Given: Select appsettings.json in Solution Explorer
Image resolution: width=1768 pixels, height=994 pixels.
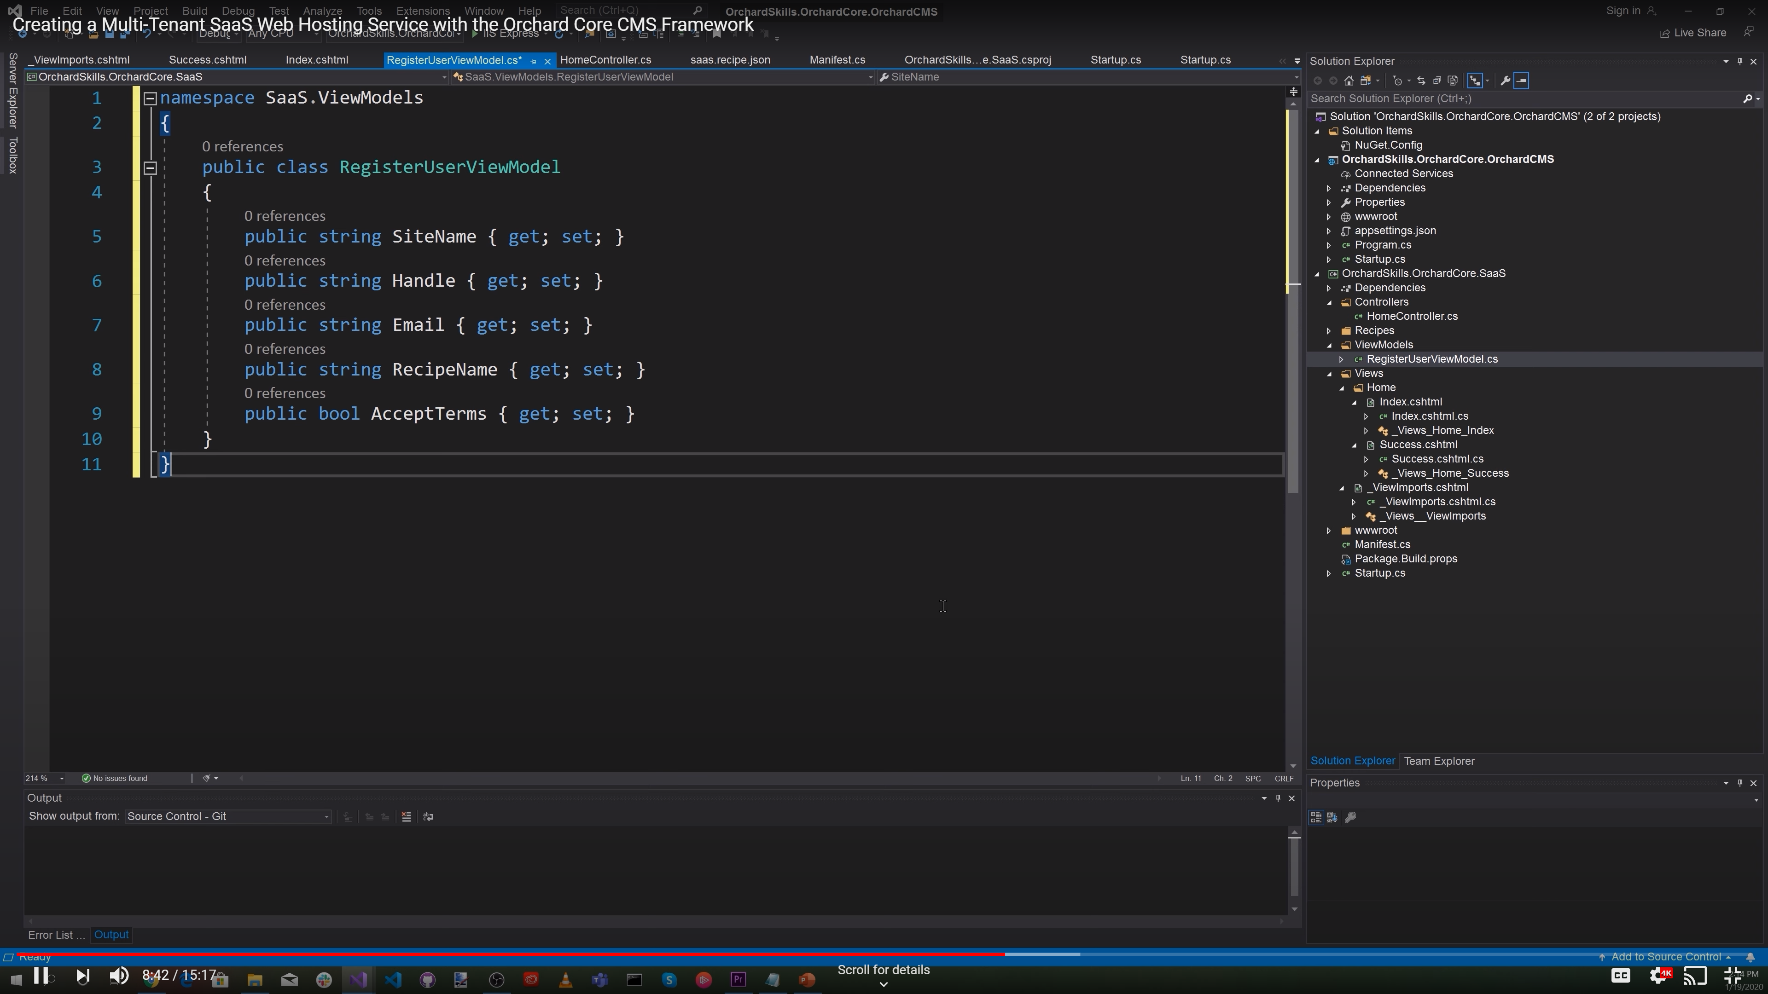Looking at the screenshot, I should click(x=1395, y=231).
